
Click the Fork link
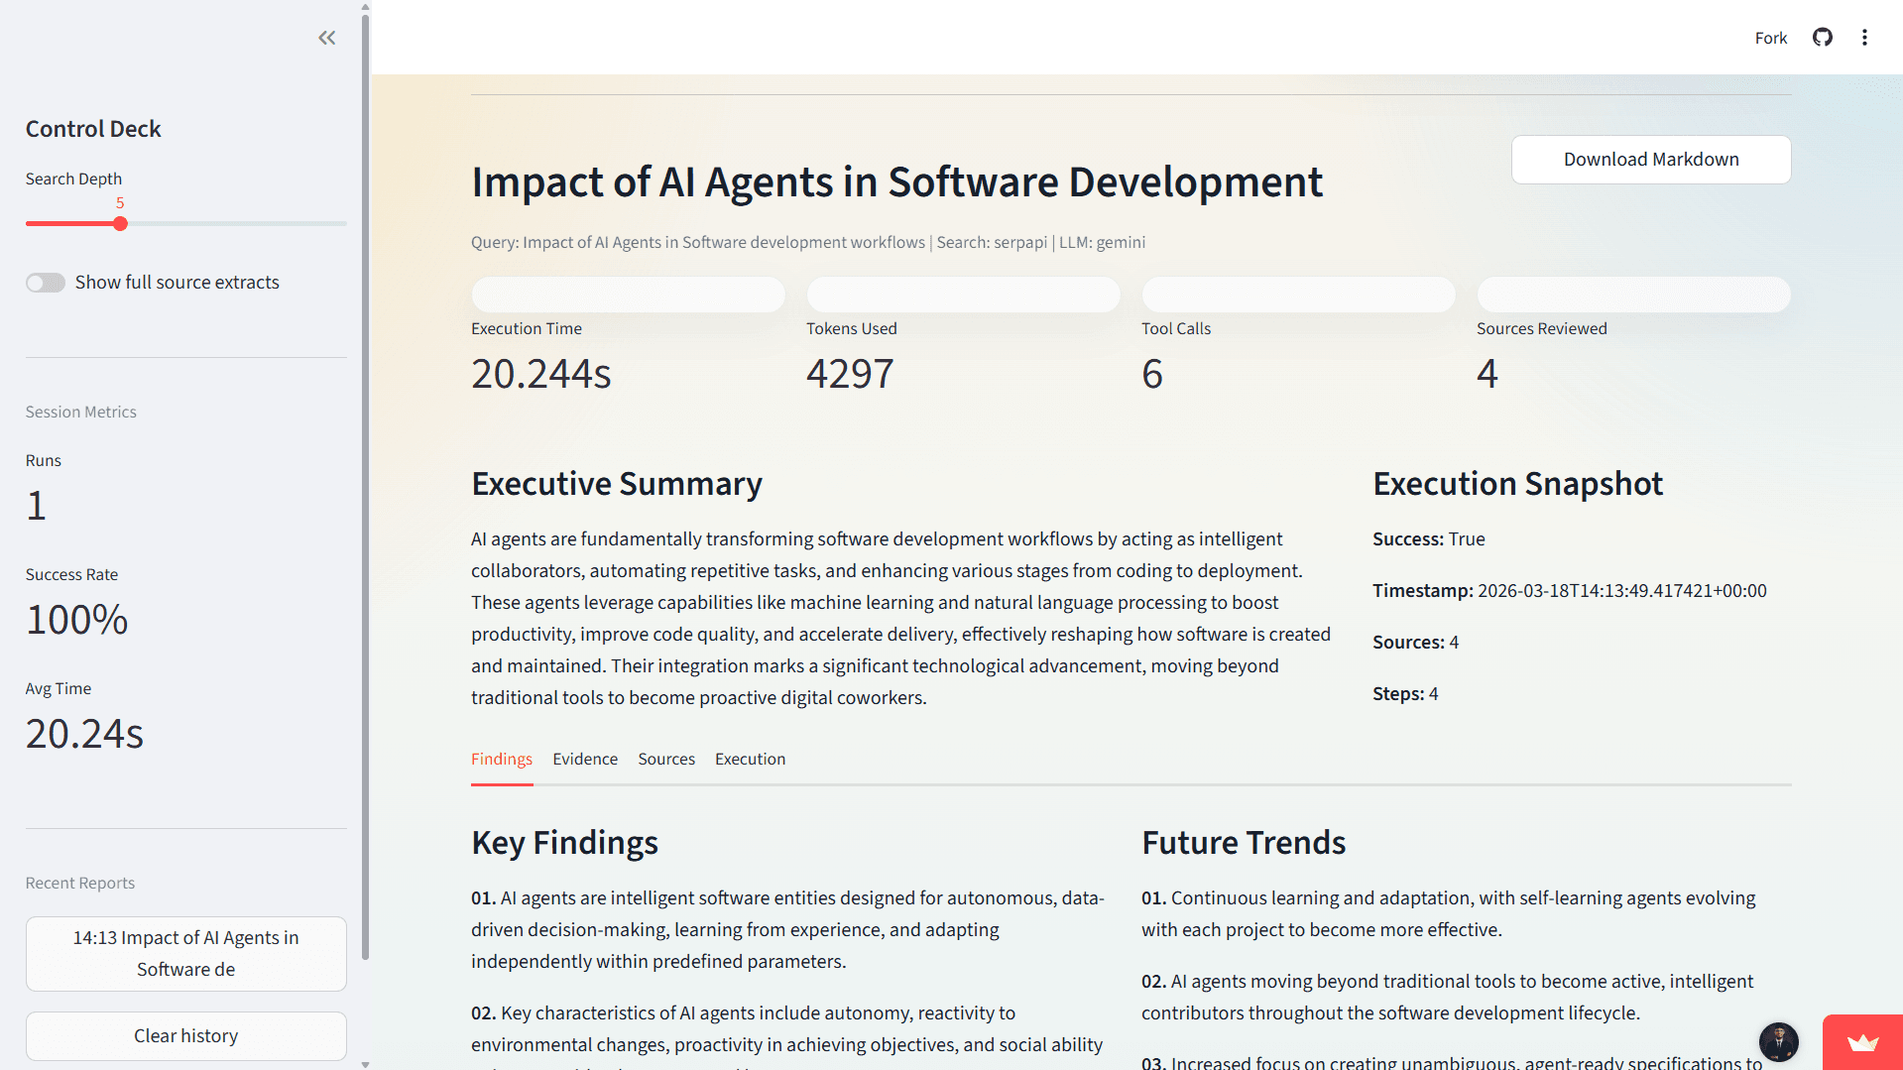point(1771,37)
